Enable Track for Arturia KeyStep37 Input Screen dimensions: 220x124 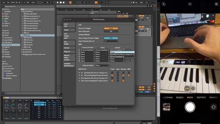pos(112,75)
